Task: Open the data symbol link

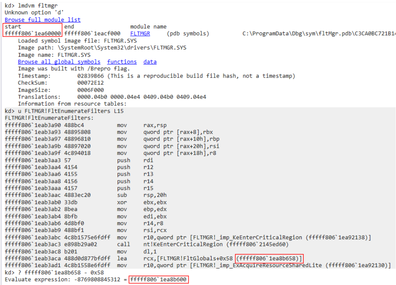Action: [150, 62]
